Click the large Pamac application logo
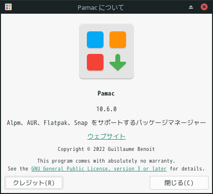 106,51
